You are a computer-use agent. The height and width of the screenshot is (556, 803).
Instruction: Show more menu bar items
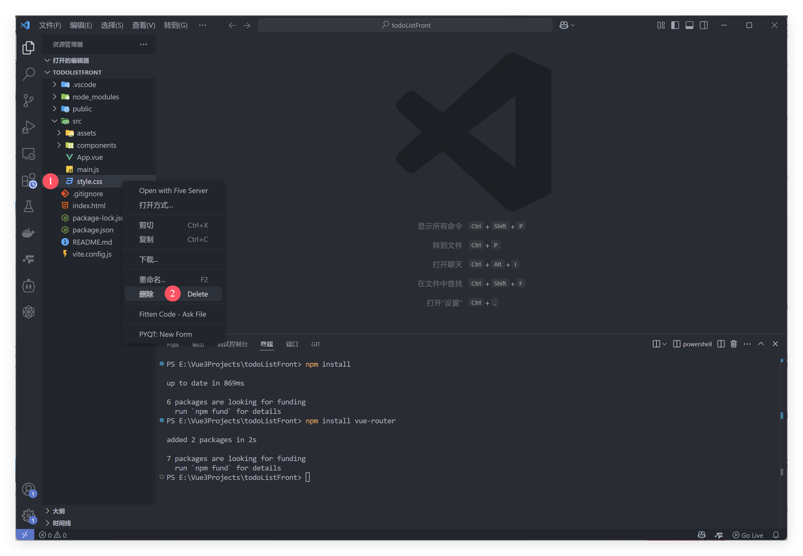[x=202, y=25]
